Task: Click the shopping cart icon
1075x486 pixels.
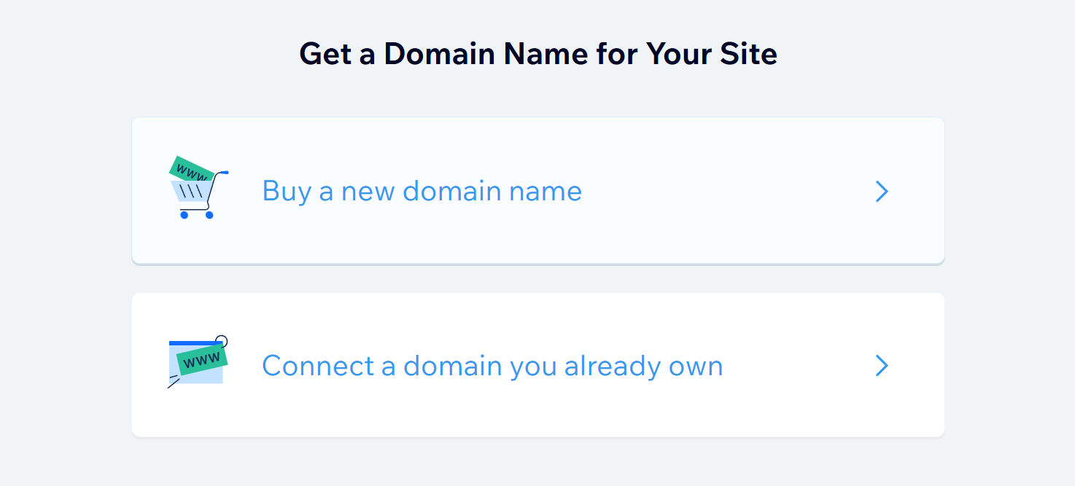Action: (x=198, y=189)
